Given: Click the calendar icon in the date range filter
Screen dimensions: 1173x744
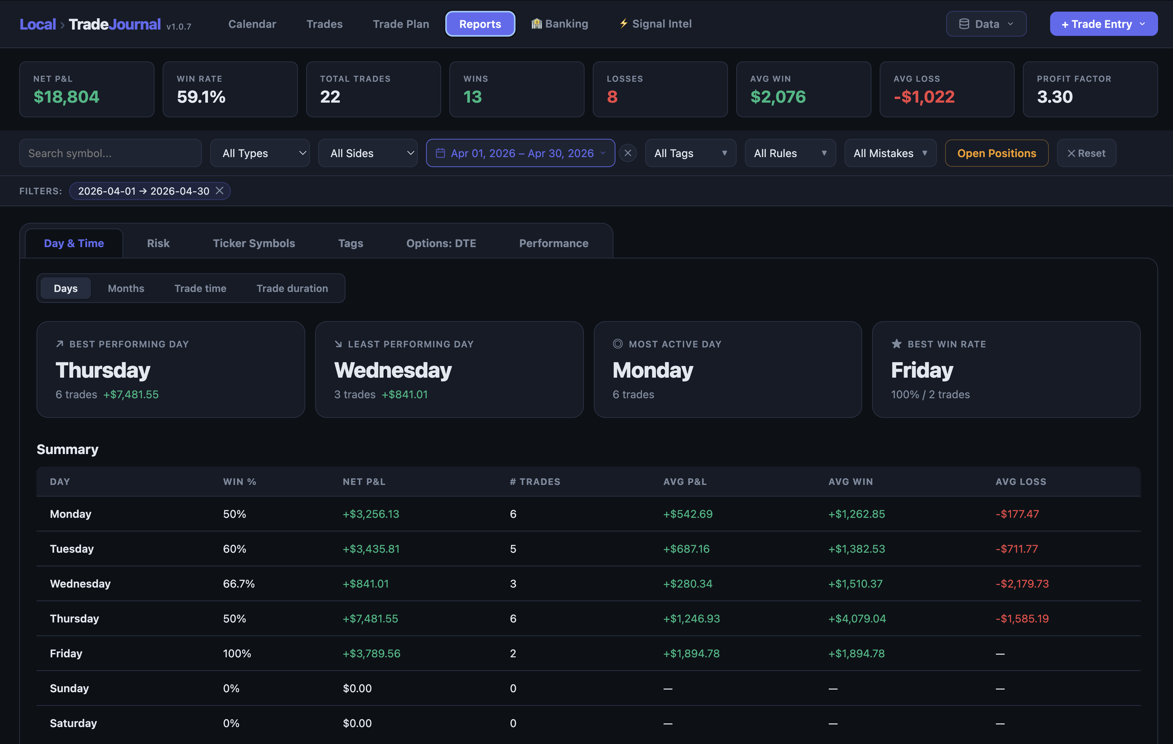Looking at the screenshot, I should click(x=440, y=152).
